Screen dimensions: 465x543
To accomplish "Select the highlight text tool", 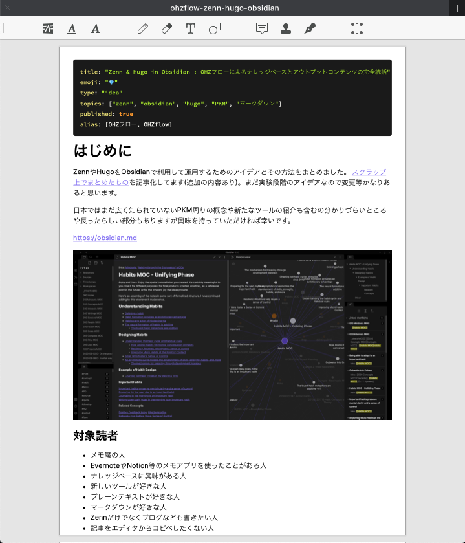I will click(x=48, y=28).
